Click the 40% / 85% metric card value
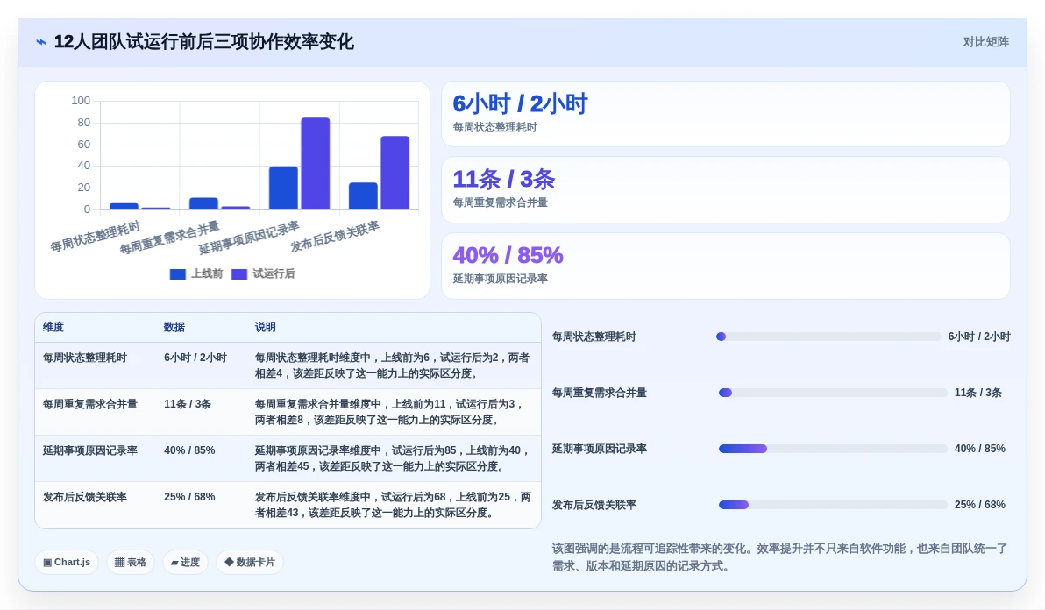 click(x=508, y=255)
